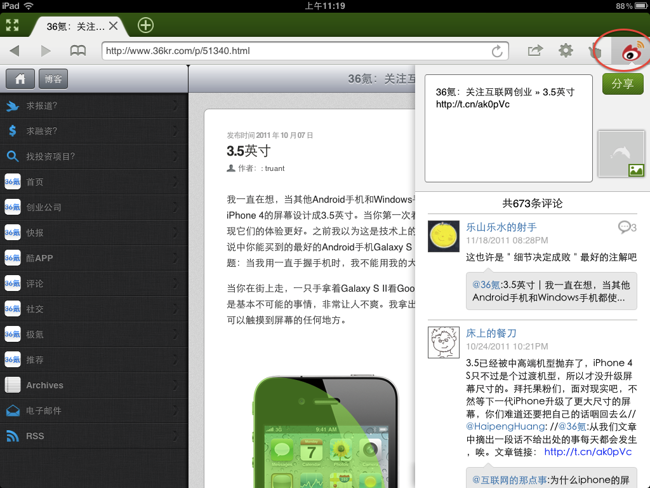The width and height of the screenshot is (650, 488).
Task: Open the Archives sidebar item
Action: coord(94,385)
